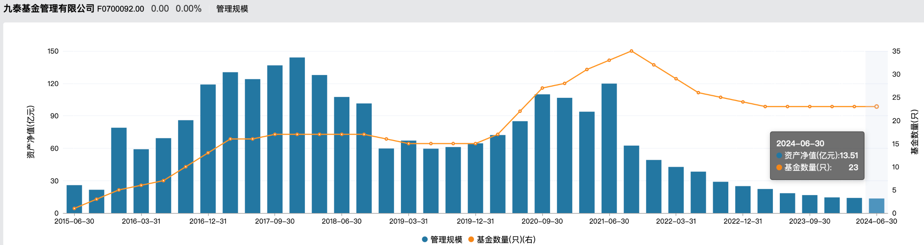924x245 pixels.
Task: Click first orange line point at 2015-06-30
Action: tap(74, 208)
